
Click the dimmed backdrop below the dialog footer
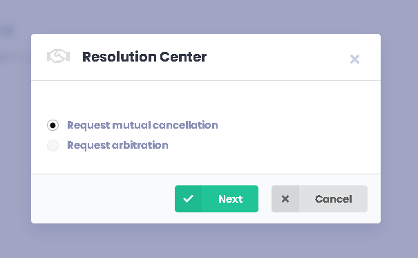coord(206,241)
